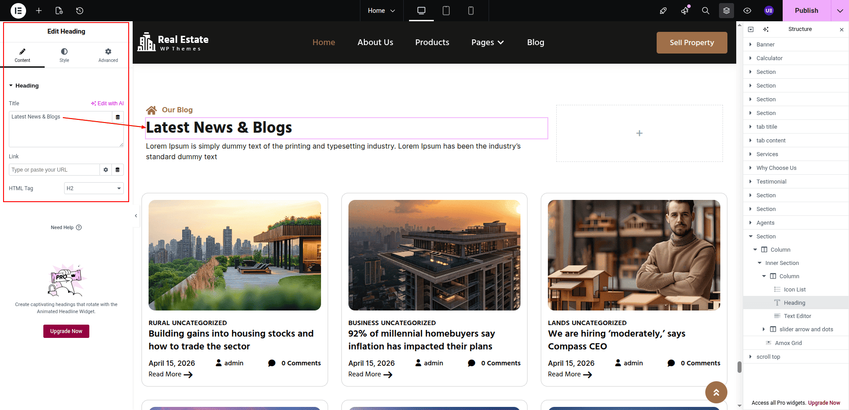The width and height of the screenshot is (849, 410).
Task: Expand the Publish options arrow
Action: (840, 11)
